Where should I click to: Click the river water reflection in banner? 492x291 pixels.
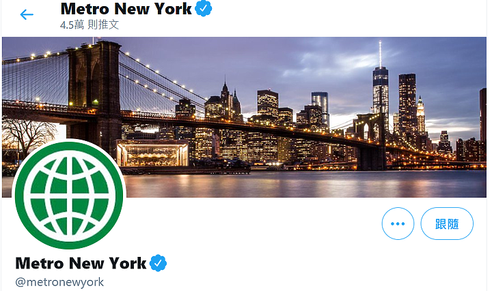coord(304,184)
